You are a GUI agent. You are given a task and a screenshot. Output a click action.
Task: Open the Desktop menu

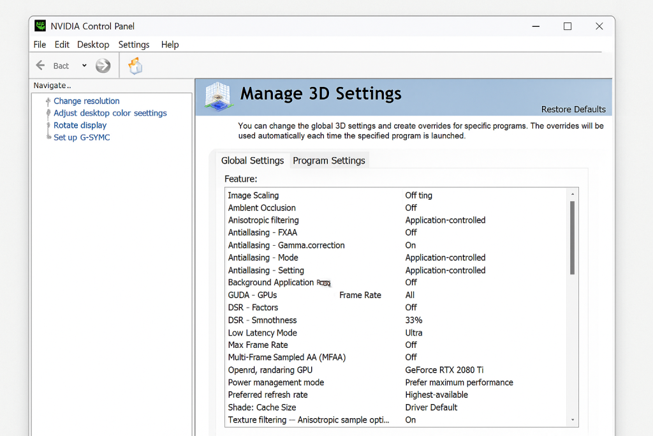[x=93, y=45]
